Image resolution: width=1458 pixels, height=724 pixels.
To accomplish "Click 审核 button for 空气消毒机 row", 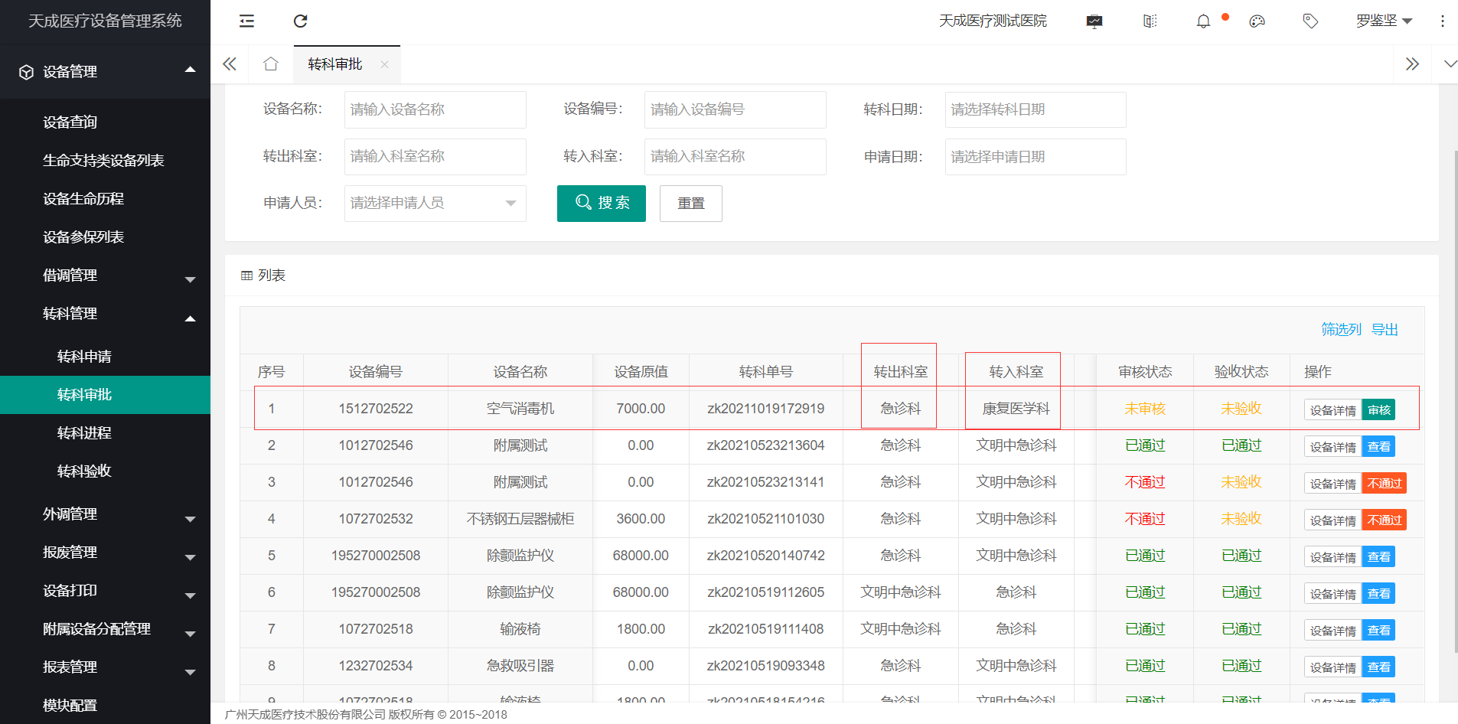I will point(1378,410).
